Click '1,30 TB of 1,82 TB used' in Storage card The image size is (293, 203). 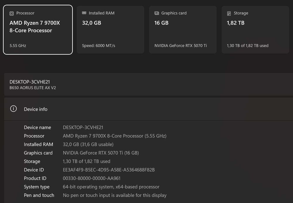248,46
